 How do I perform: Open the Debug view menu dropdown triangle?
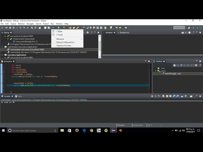[92, 33]
